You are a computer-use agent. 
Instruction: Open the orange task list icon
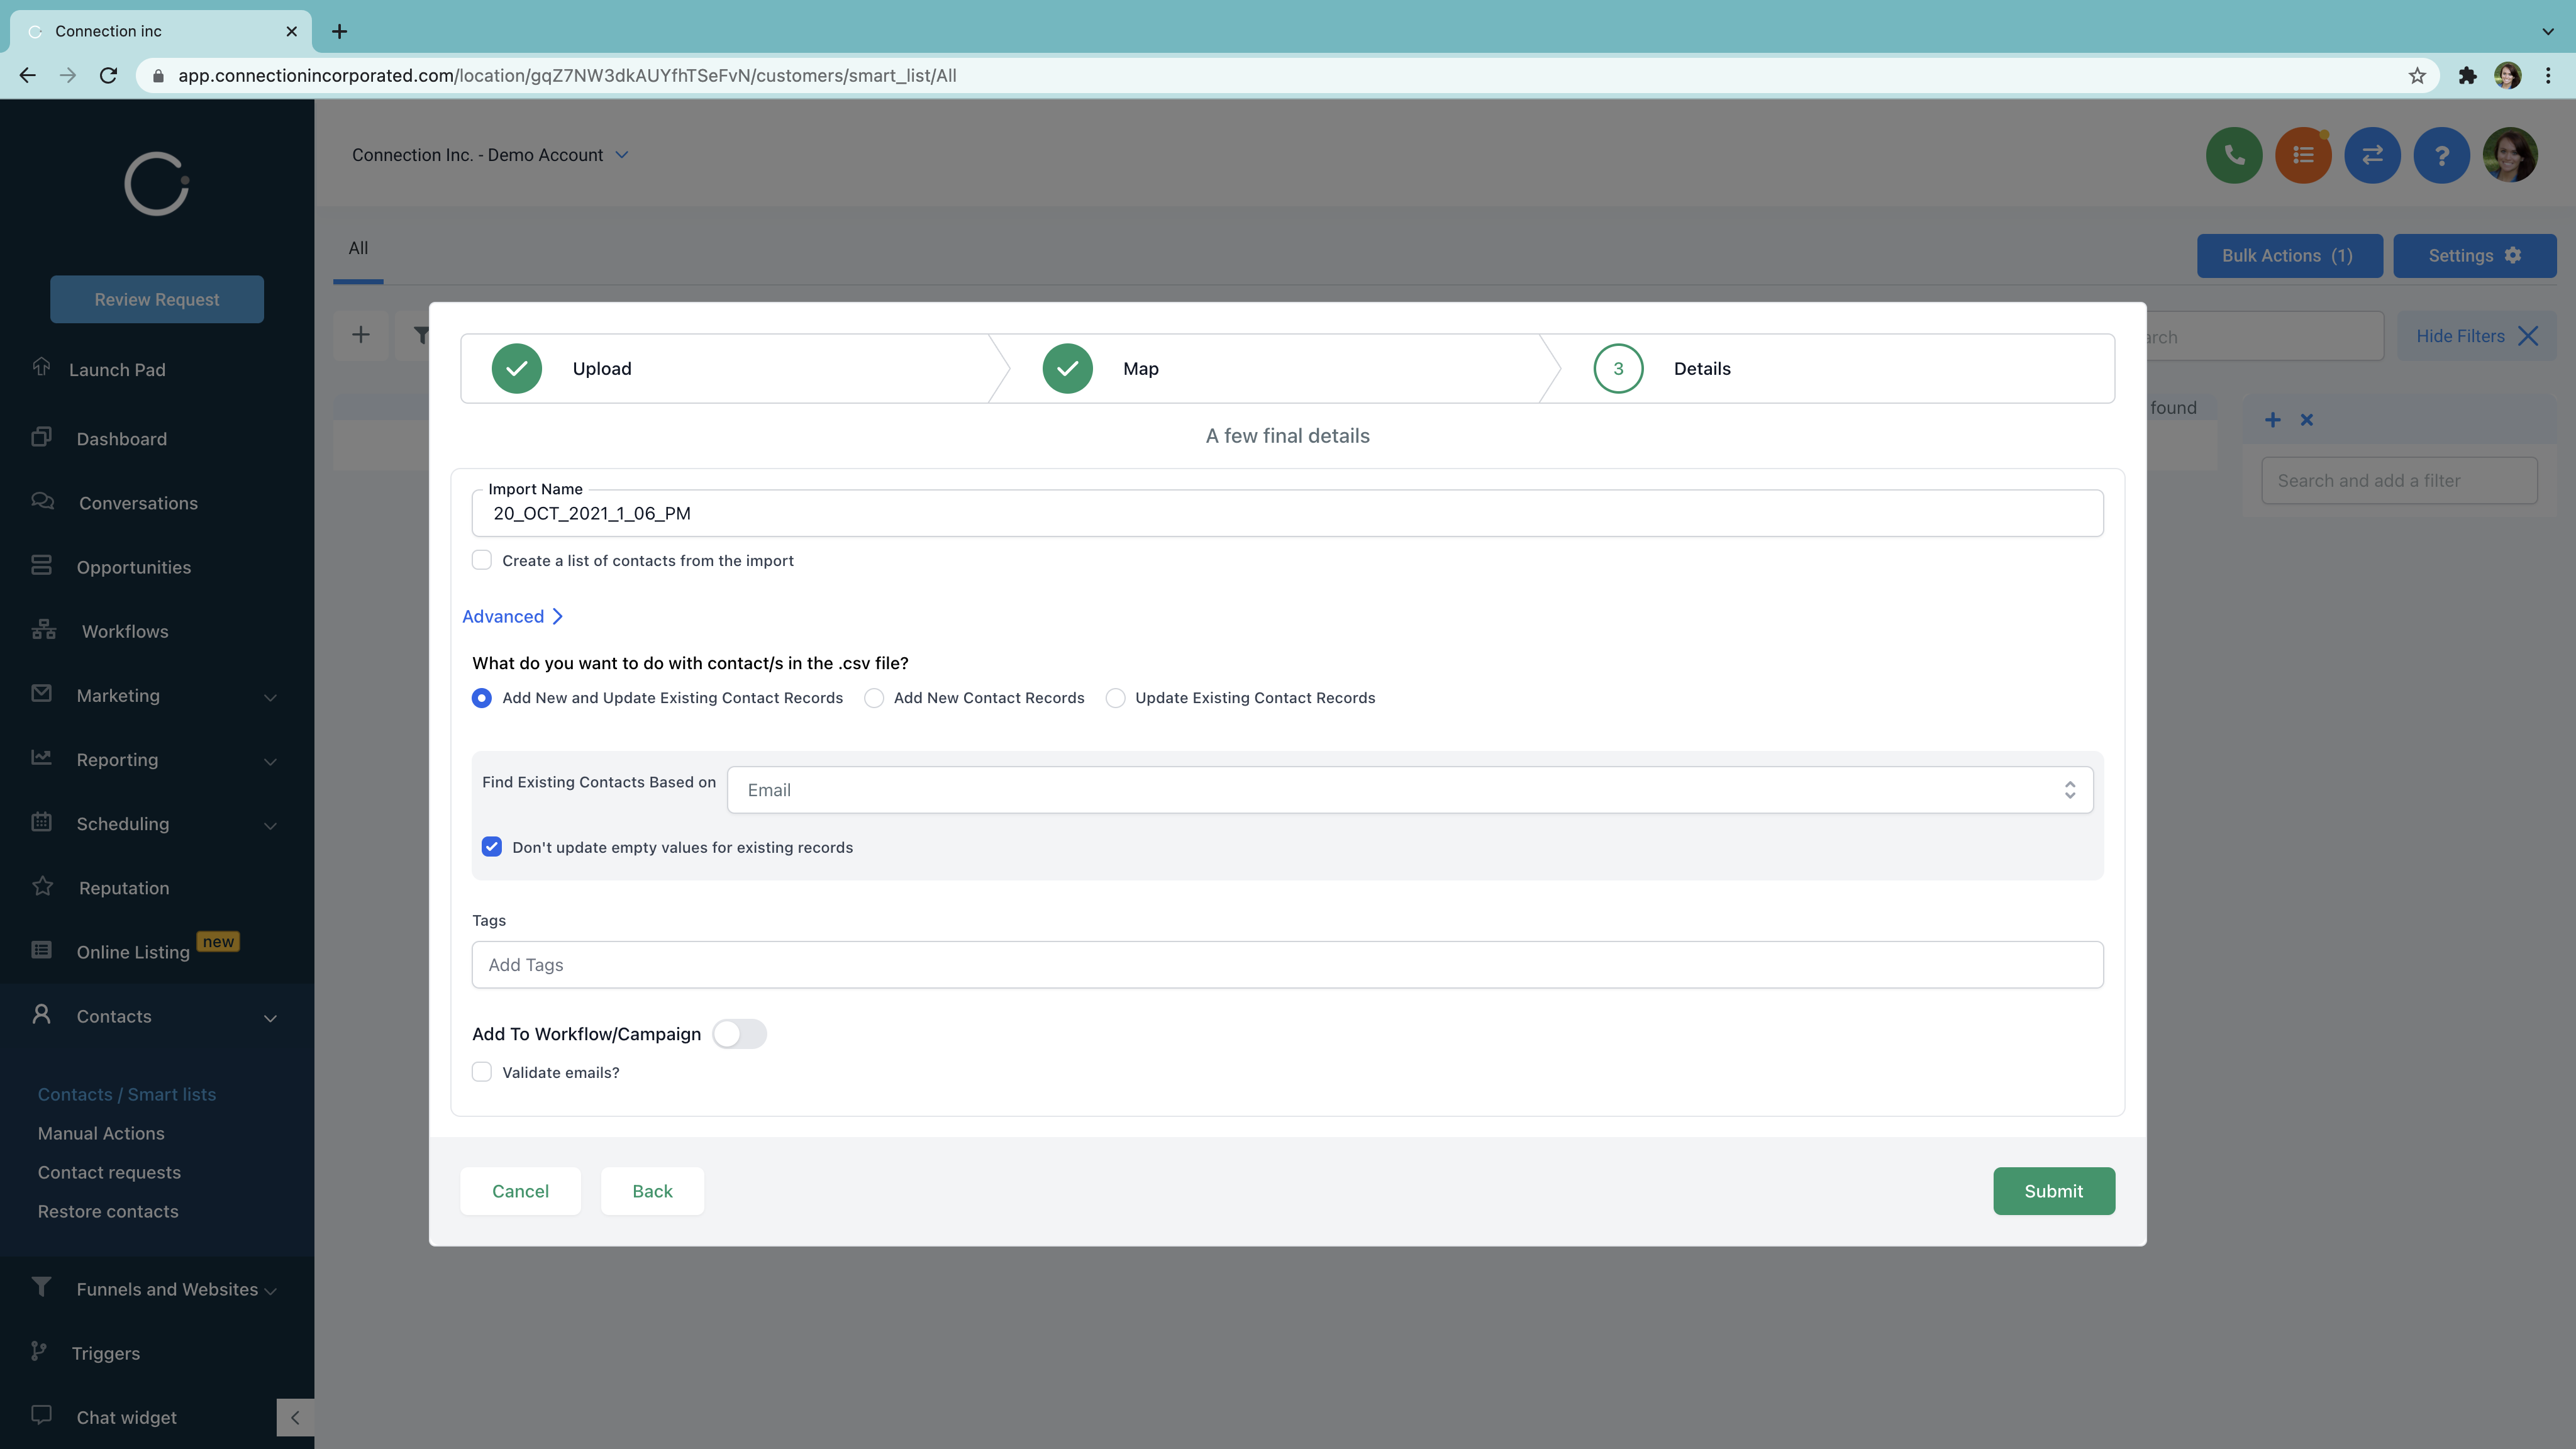(2302, 155)
